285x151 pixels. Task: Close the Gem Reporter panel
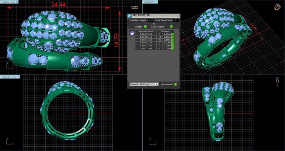pyautogui.click(x=178, y=16)
